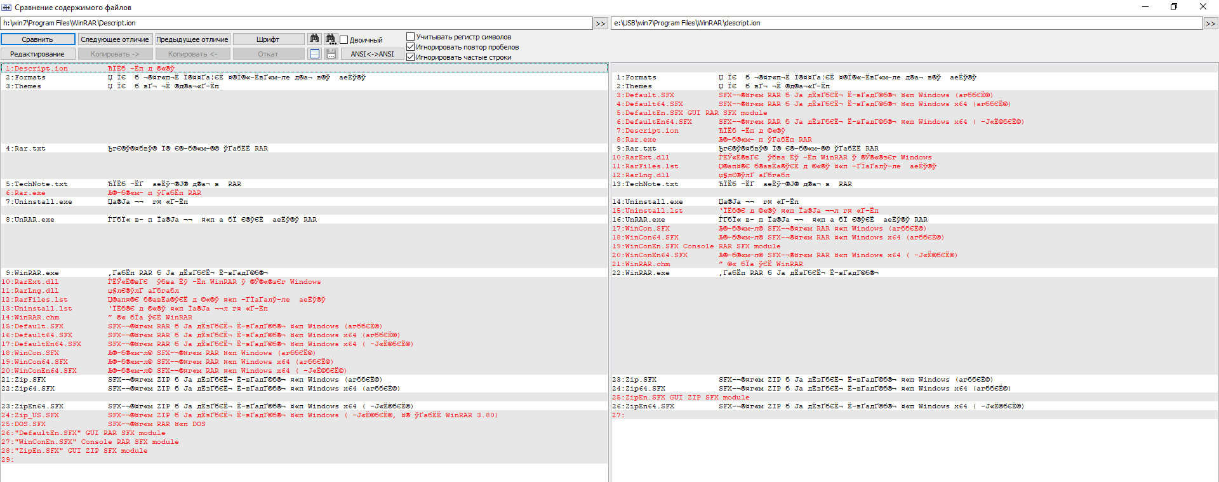This screenshot has width=1219, height=482.
Task: Select line 3:Themes in left pane
Action: pyautogui.click(x=304, y=86)
